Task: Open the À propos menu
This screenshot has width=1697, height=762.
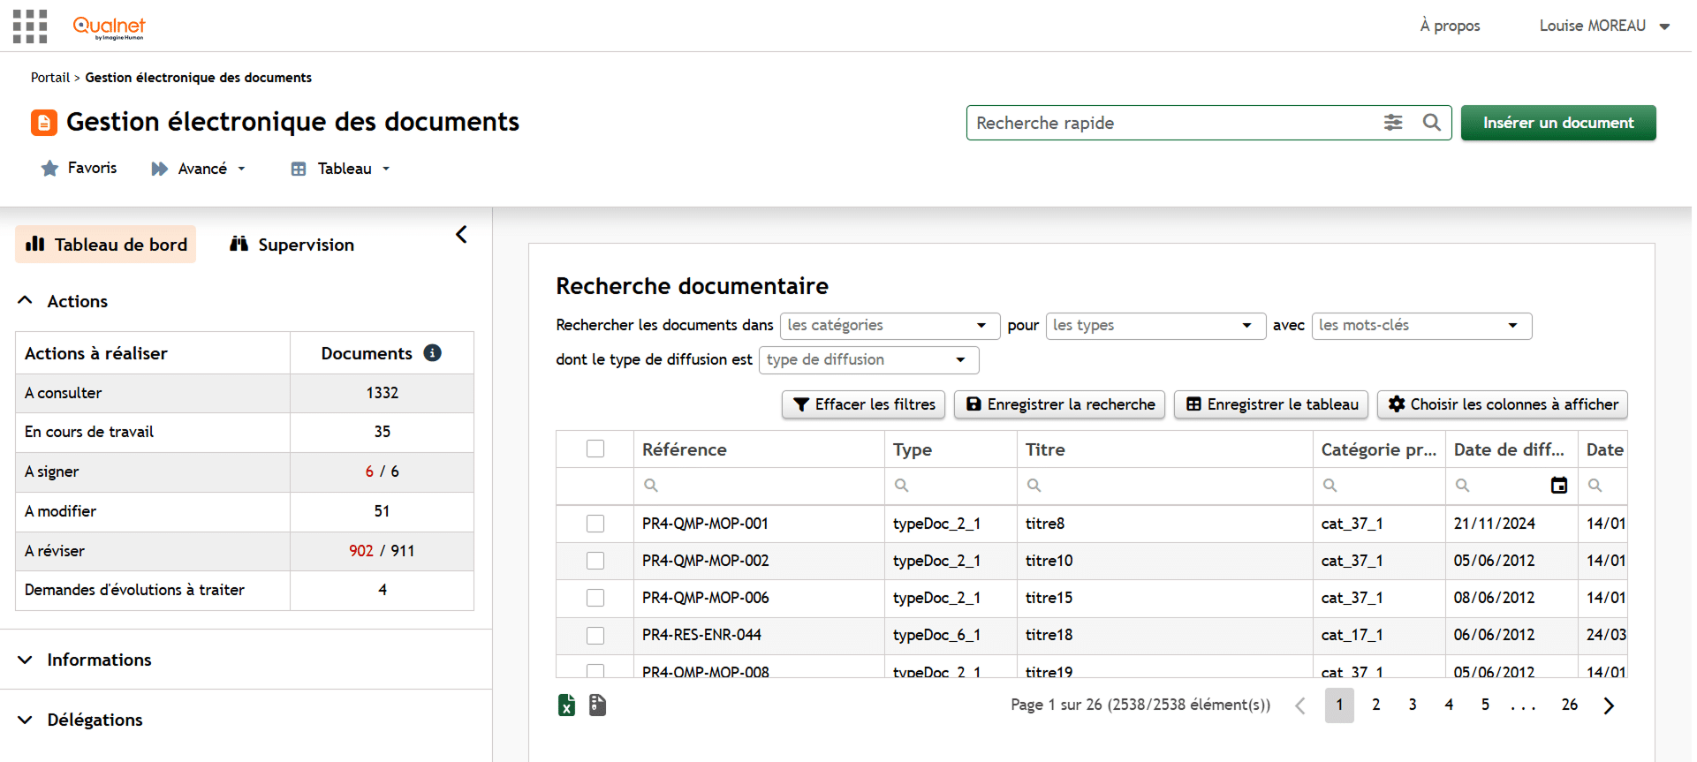Action: [1450, 26]
